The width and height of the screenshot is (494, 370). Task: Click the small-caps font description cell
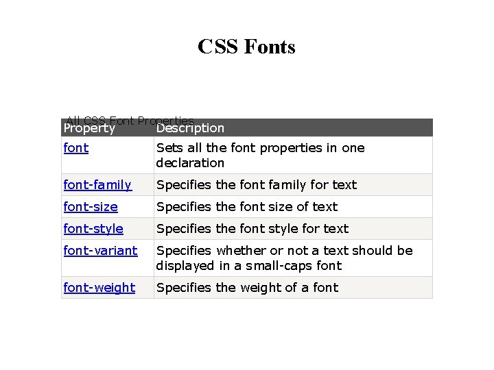click(x=293, y=258)
